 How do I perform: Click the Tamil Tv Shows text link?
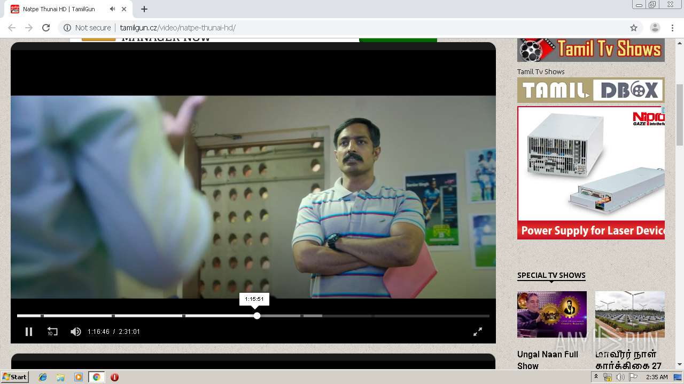541,71
